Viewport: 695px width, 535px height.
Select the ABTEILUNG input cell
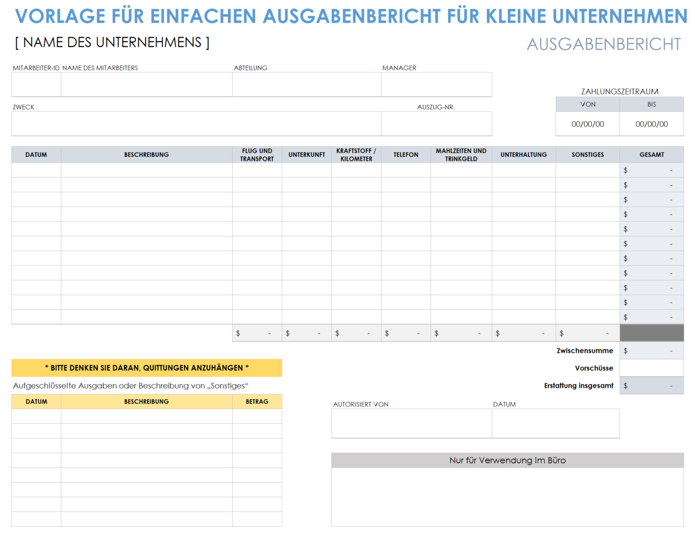tap(307, 84)
